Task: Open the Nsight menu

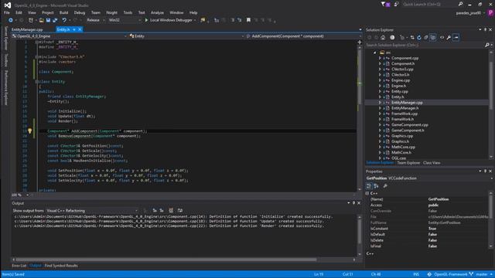Action: (x=111, y=12)
